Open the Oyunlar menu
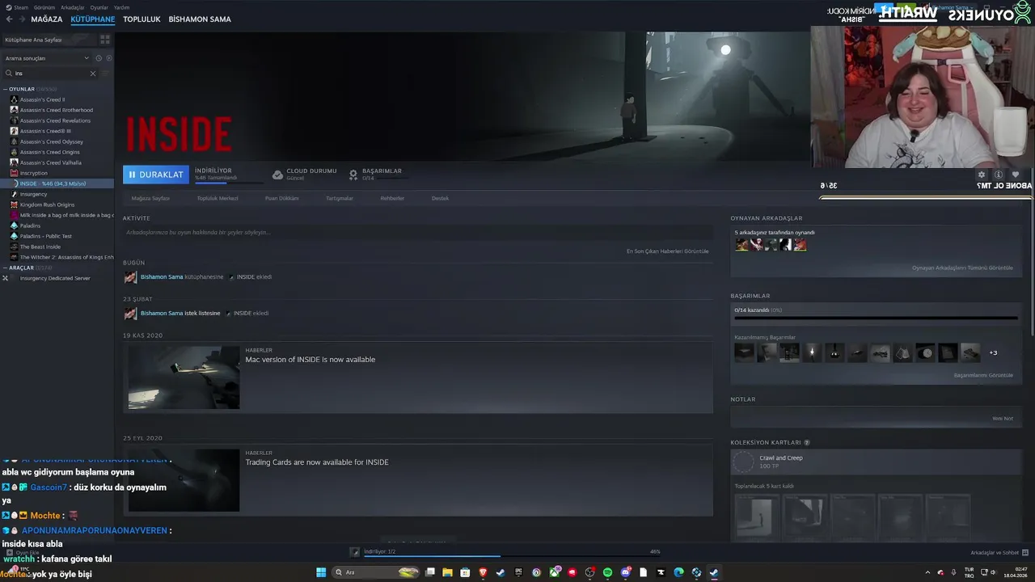The image size is (1035, 582). (x=99, y=7)
